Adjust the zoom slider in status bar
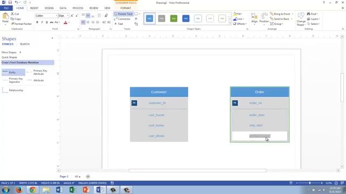The height and width of the screenshot is (194, 346). pos(310,183)
